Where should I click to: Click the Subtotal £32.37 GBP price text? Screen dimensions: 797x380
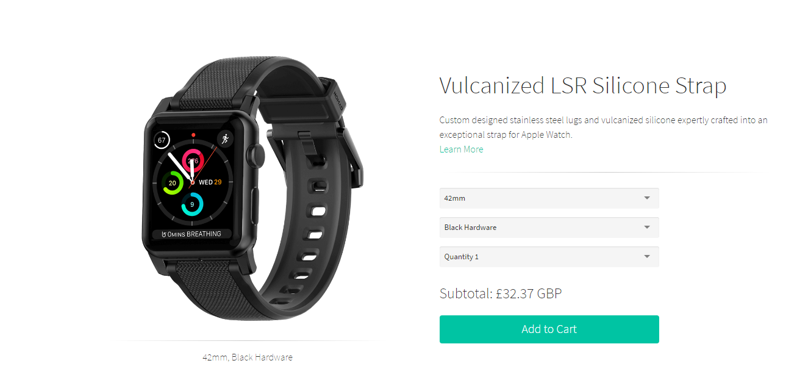(501, 293)
